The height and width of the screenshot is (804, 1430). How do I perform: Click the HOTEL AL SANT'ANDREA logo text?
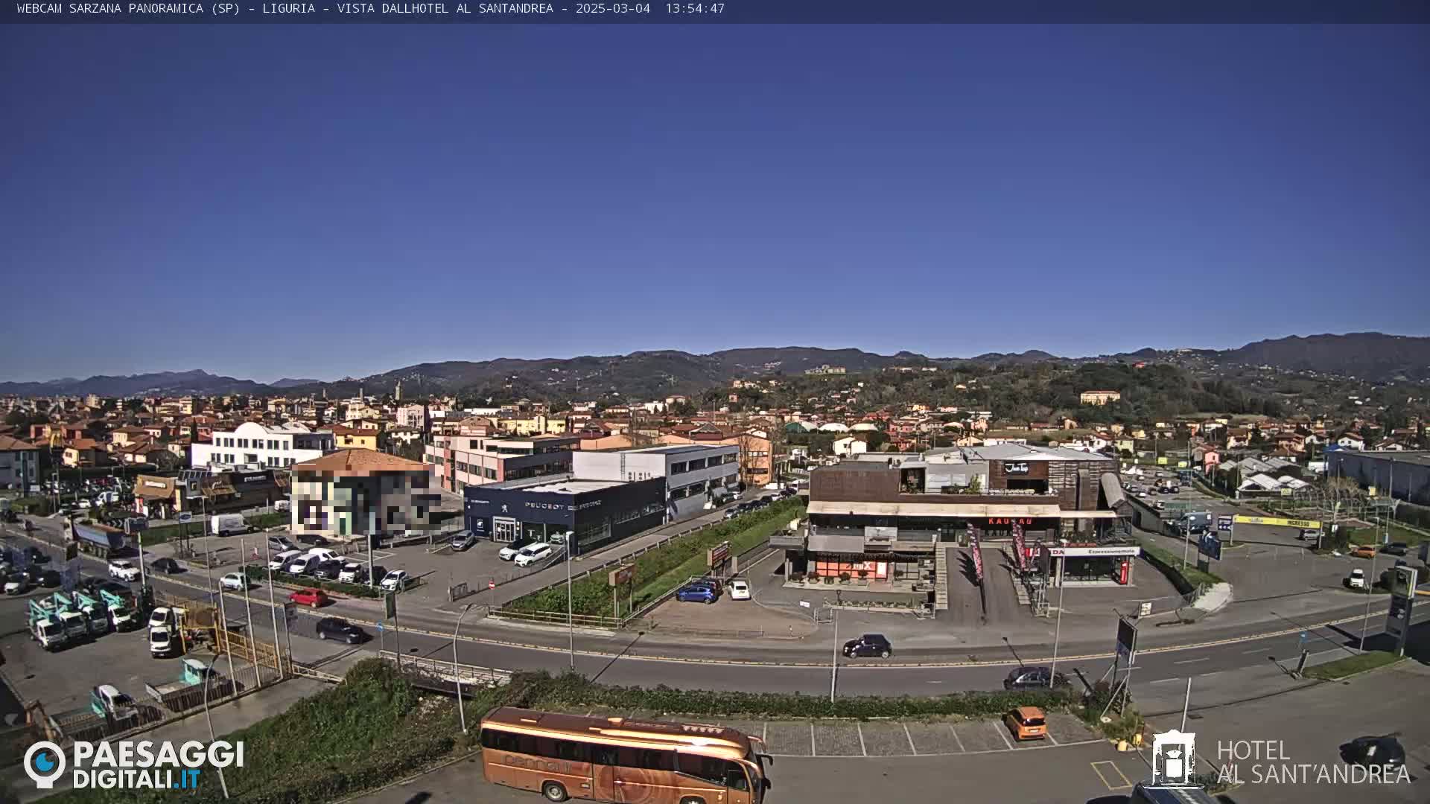[x=1313, y=762]
